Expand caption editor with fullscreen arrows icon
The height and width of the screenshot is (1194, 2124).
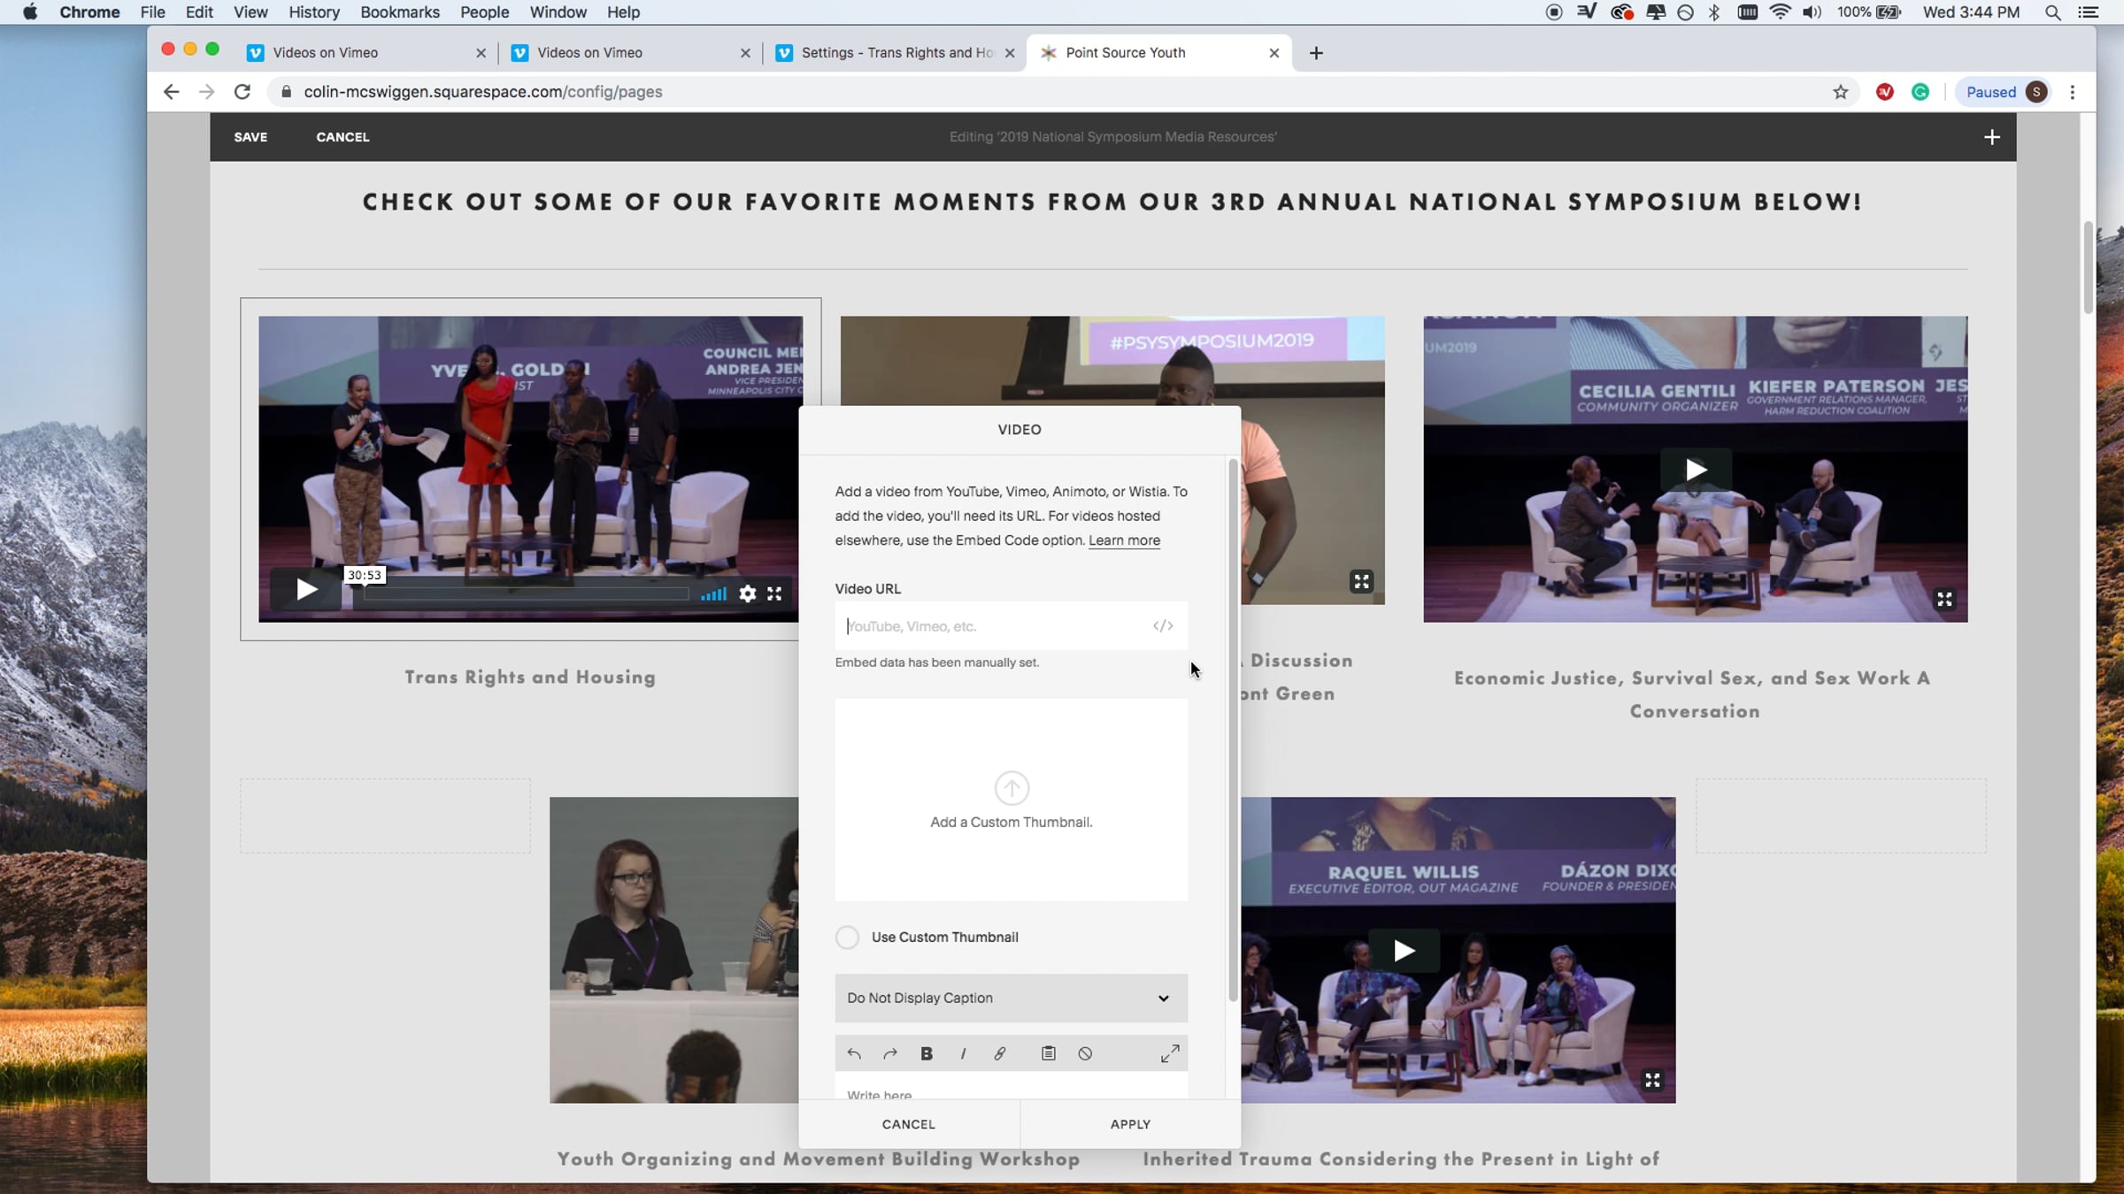(1170, 1053)
